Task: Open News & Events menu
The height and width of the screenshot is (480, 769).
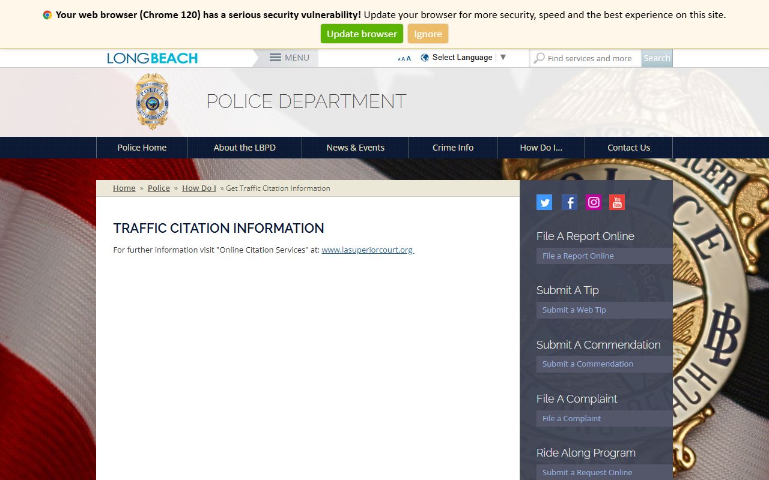Action: [x=356, y=148]
